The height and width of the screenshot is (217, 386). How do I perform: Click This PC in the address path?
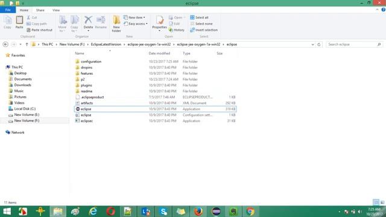click(47, 44)
